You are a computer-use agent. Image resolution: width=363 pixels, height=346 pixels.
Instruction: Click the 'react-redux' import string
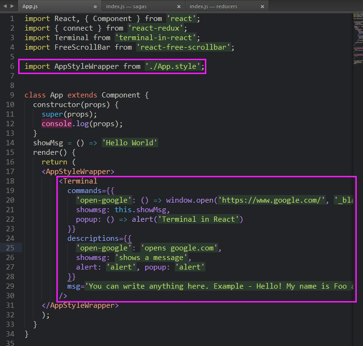click(155, 28)
